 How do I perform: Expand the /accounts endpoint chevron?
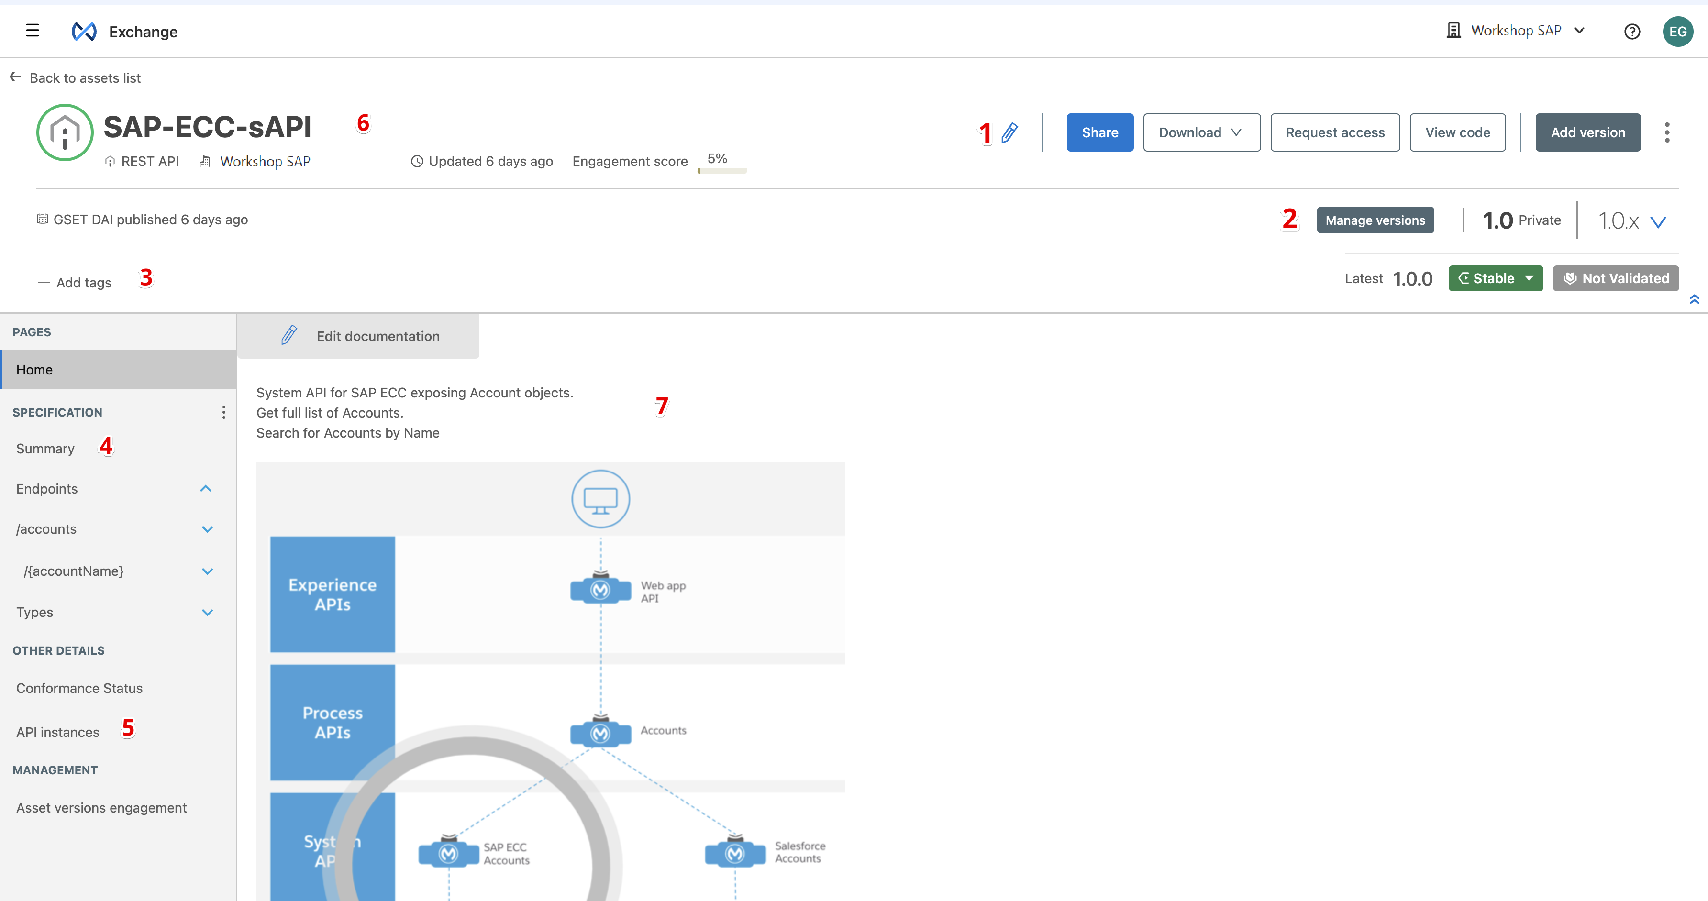pos(208,529)
